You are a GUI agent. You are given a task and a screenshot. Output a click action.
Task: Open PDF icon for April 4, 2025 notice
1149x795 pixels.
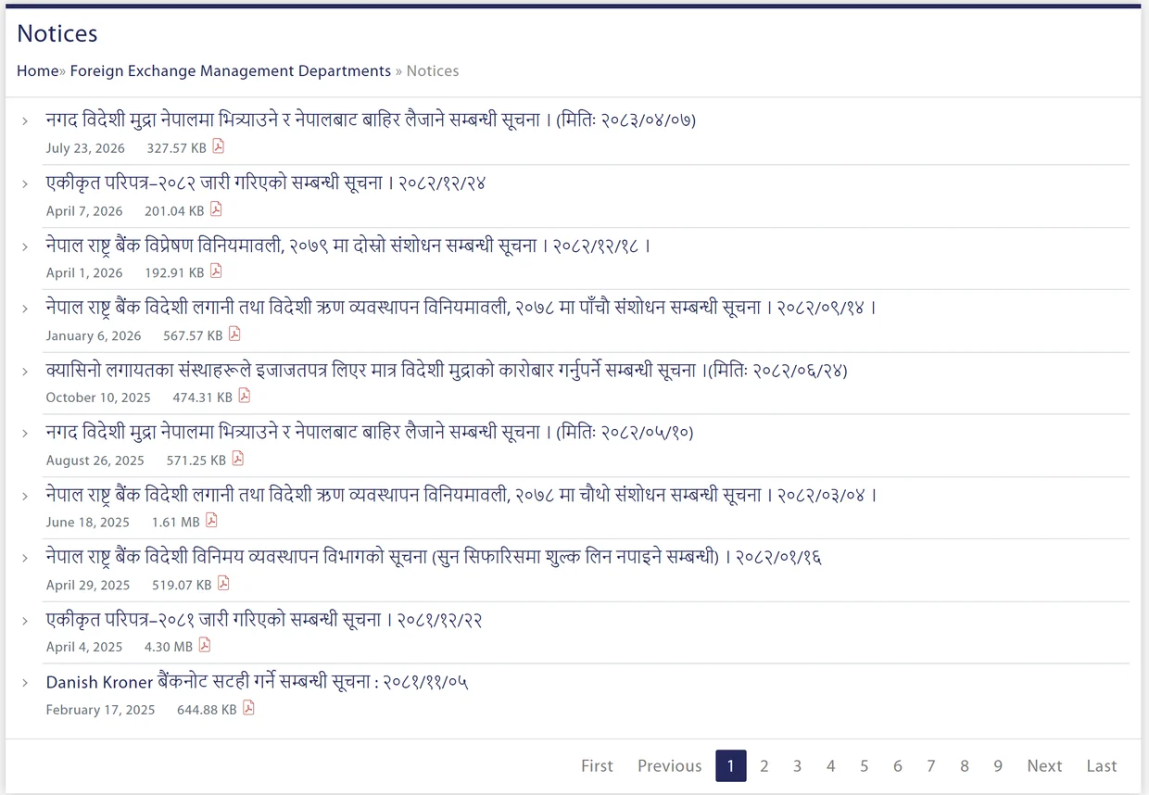pos(205,646)
